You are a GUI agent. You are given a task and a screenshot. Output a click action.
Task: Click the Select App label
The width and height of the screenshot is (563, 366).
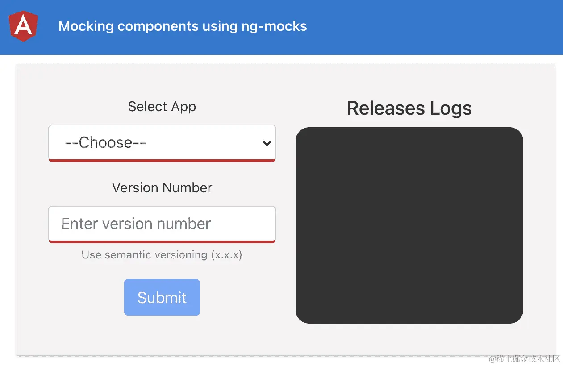click(162, 107)
